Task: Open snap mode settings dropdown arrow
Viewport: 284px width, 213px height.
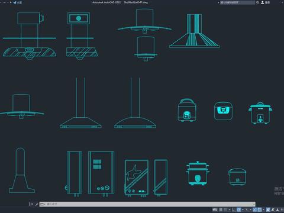Action: pos(230,209)
